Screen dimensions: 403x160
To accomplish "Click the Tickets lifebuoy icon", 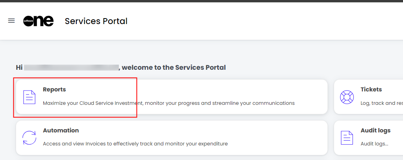I will point(347,97).
